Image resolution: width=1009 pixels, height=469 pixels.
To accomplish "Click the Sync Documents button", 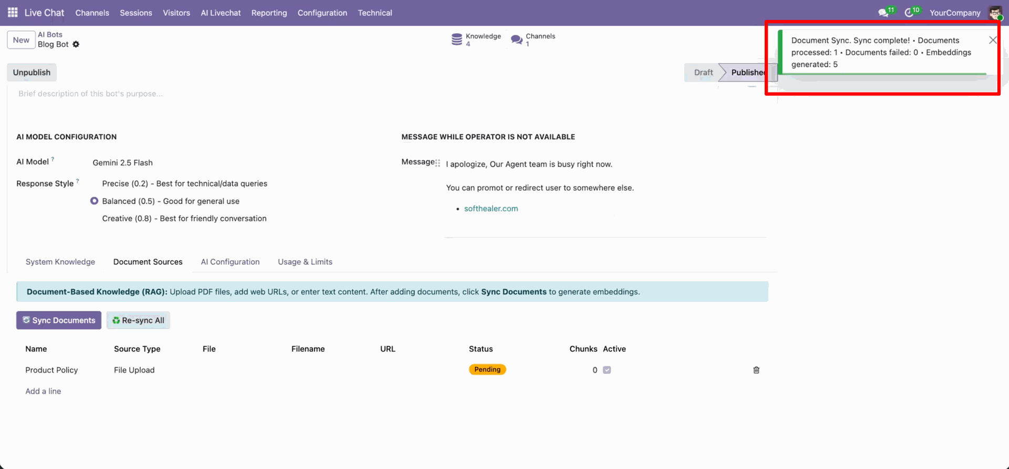I will [x=59, y=320].
